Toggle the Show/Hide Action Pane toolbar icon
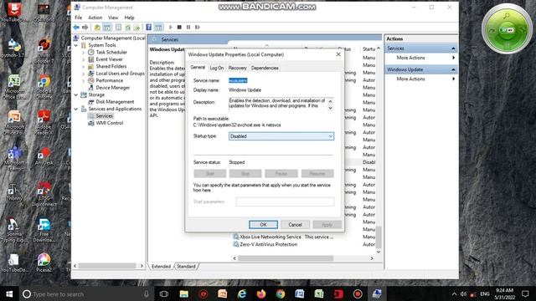The image size is (536, 301). [x=158, y=28]
